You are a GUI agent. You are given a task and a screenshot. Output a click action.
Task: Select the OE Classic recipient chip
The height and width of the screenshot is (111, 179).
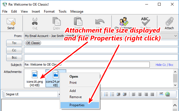pyautogui.click(x=33, y=43)
